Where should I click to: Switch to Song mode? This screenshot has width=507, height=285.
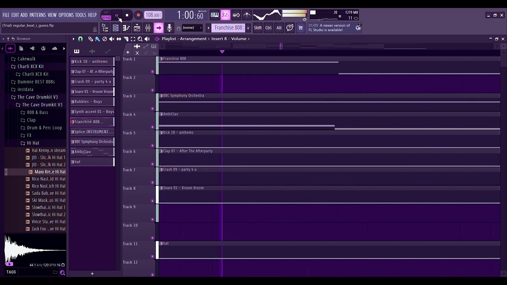(106, 17)
